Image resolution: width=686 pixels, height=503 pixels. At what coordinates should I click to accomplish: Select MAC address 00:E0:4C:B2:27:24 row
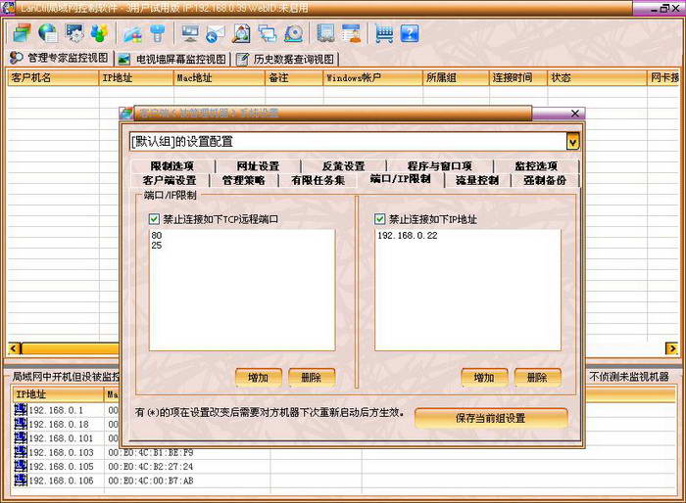(151, 466)
